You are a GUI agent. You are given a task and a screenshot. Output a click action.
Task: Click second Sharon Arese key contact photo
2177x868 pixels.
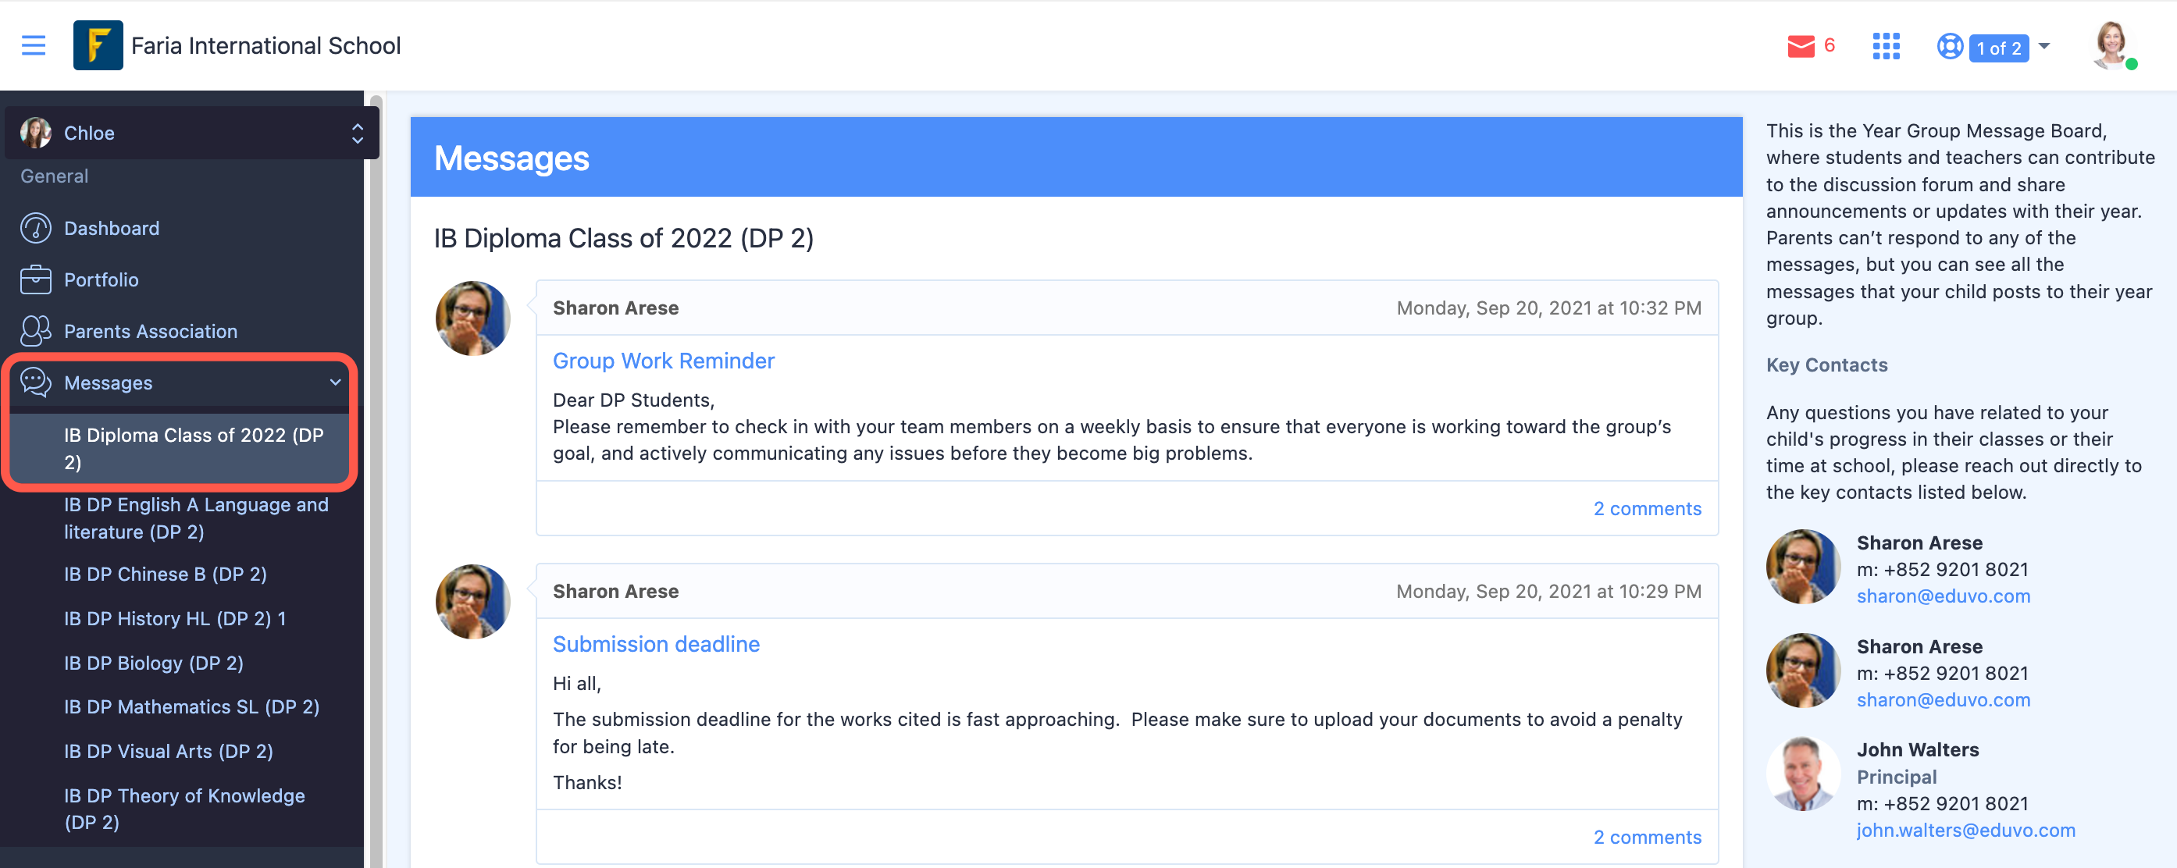tap(1803, 671)
